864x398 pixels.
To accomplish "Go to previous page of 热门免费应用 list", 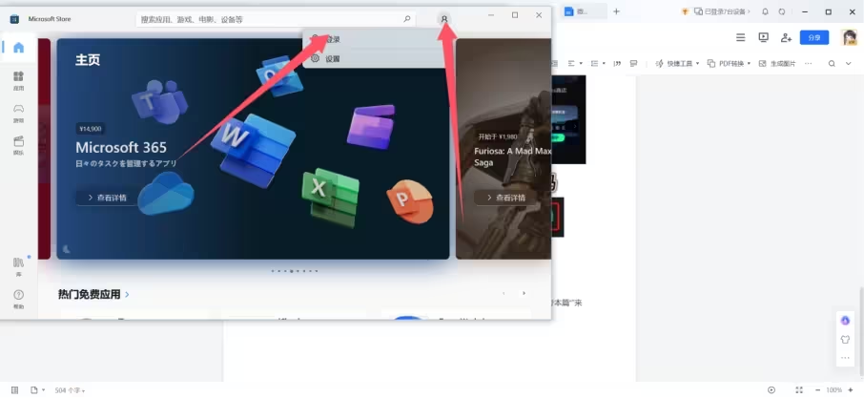I will point(504,293).
